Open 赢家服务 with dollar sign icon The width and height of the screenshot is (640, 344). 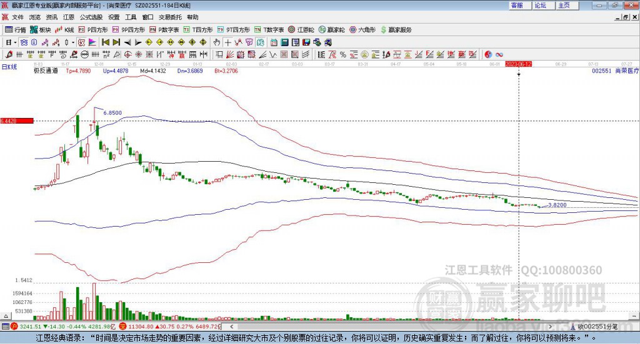pyautogui.click(x=396, y=30)
